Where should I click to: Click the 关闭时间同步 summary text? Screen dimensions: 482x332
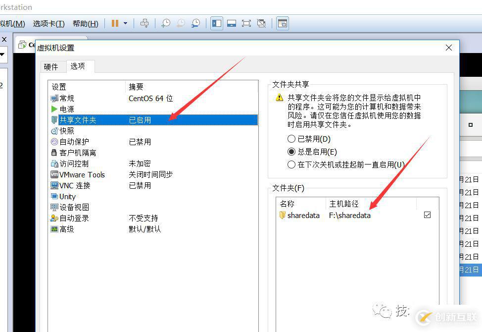pos(150,175)
